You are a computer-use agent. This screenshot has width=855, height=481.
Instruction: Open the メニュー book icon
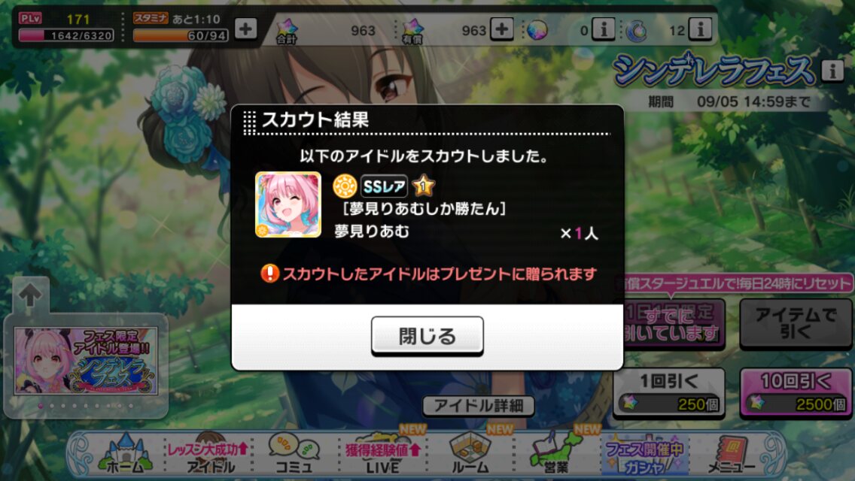point(731,453)
